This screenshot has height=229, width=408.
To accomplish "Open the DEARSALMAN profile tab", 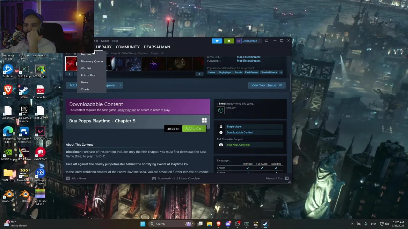I will click(157, 47).
